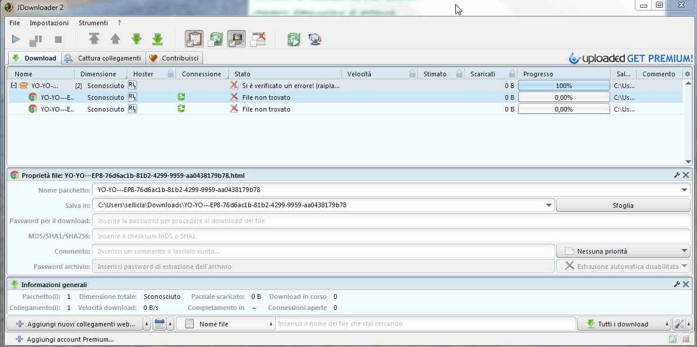
Task: Focus the MD5/SHA1/SHA256 checksum field
Action: (391, 236)
